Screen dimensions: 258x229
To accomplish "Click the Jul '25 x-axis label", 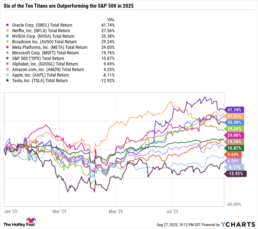I will click(172, 211).
